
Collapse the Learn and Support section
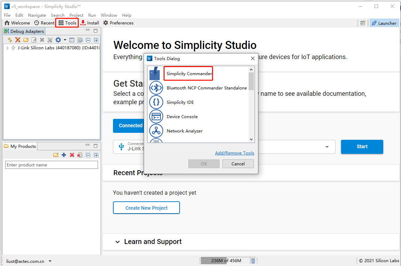(x=117, y=242)
